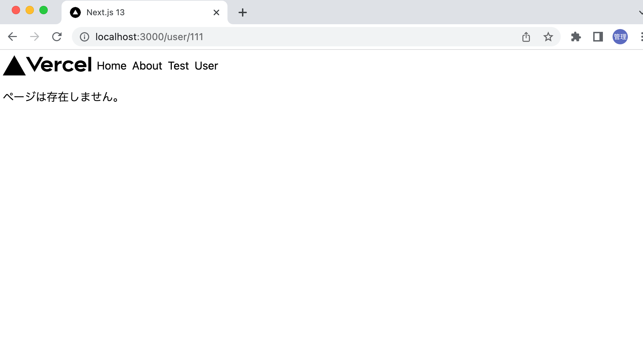Reload the current page
The height and width of the screenshot is (344, 643).
[57, 37]
